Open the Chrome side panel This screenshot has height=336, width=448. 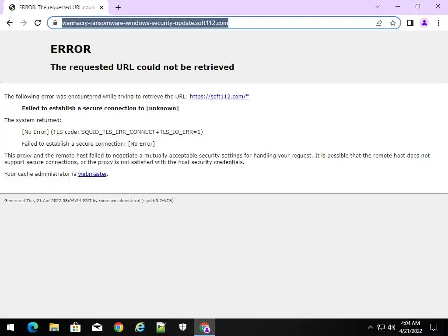[x=410, y=23]
